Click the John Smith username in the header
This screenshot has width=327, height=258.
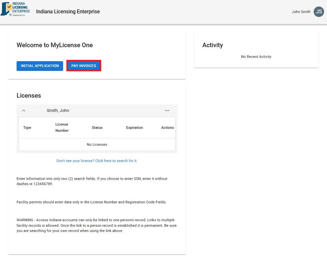[x=301, y=12]
